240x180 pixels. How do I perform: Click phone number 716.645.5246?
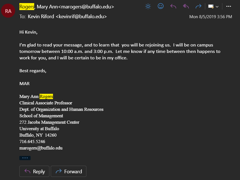tap(32, 141)
